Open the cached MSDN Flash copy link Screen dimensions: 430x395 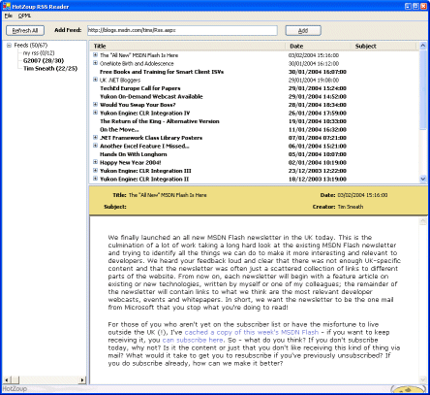(x=252, y=332)
